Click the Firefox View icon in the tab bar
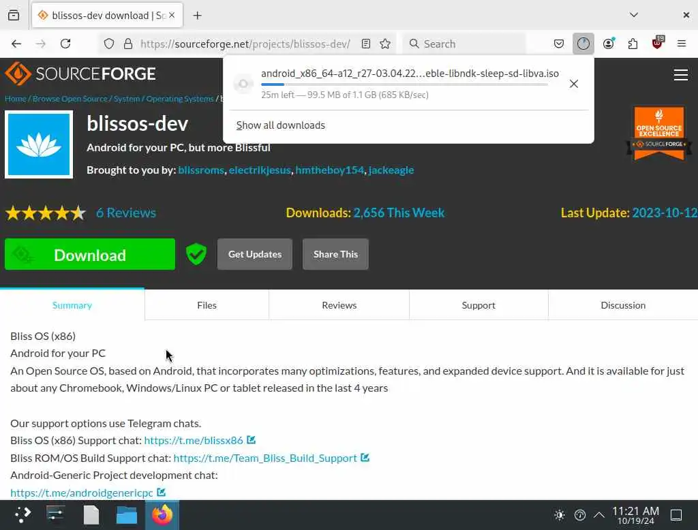The image size is (698, 530). (x=14, y=15)
